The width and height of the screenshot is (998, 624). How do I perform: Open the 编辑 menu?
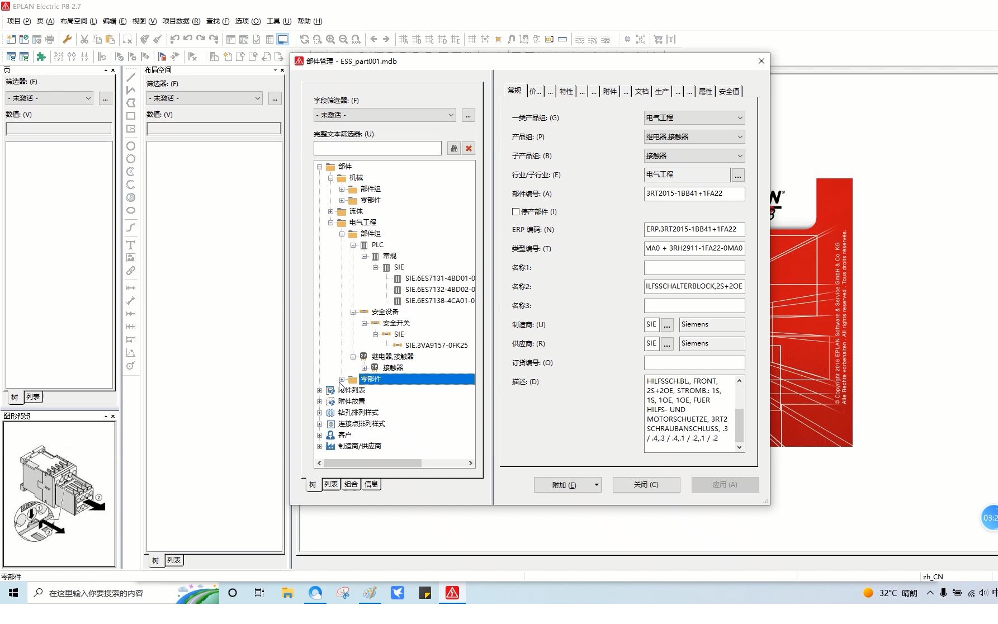click(x=115, y=21)
